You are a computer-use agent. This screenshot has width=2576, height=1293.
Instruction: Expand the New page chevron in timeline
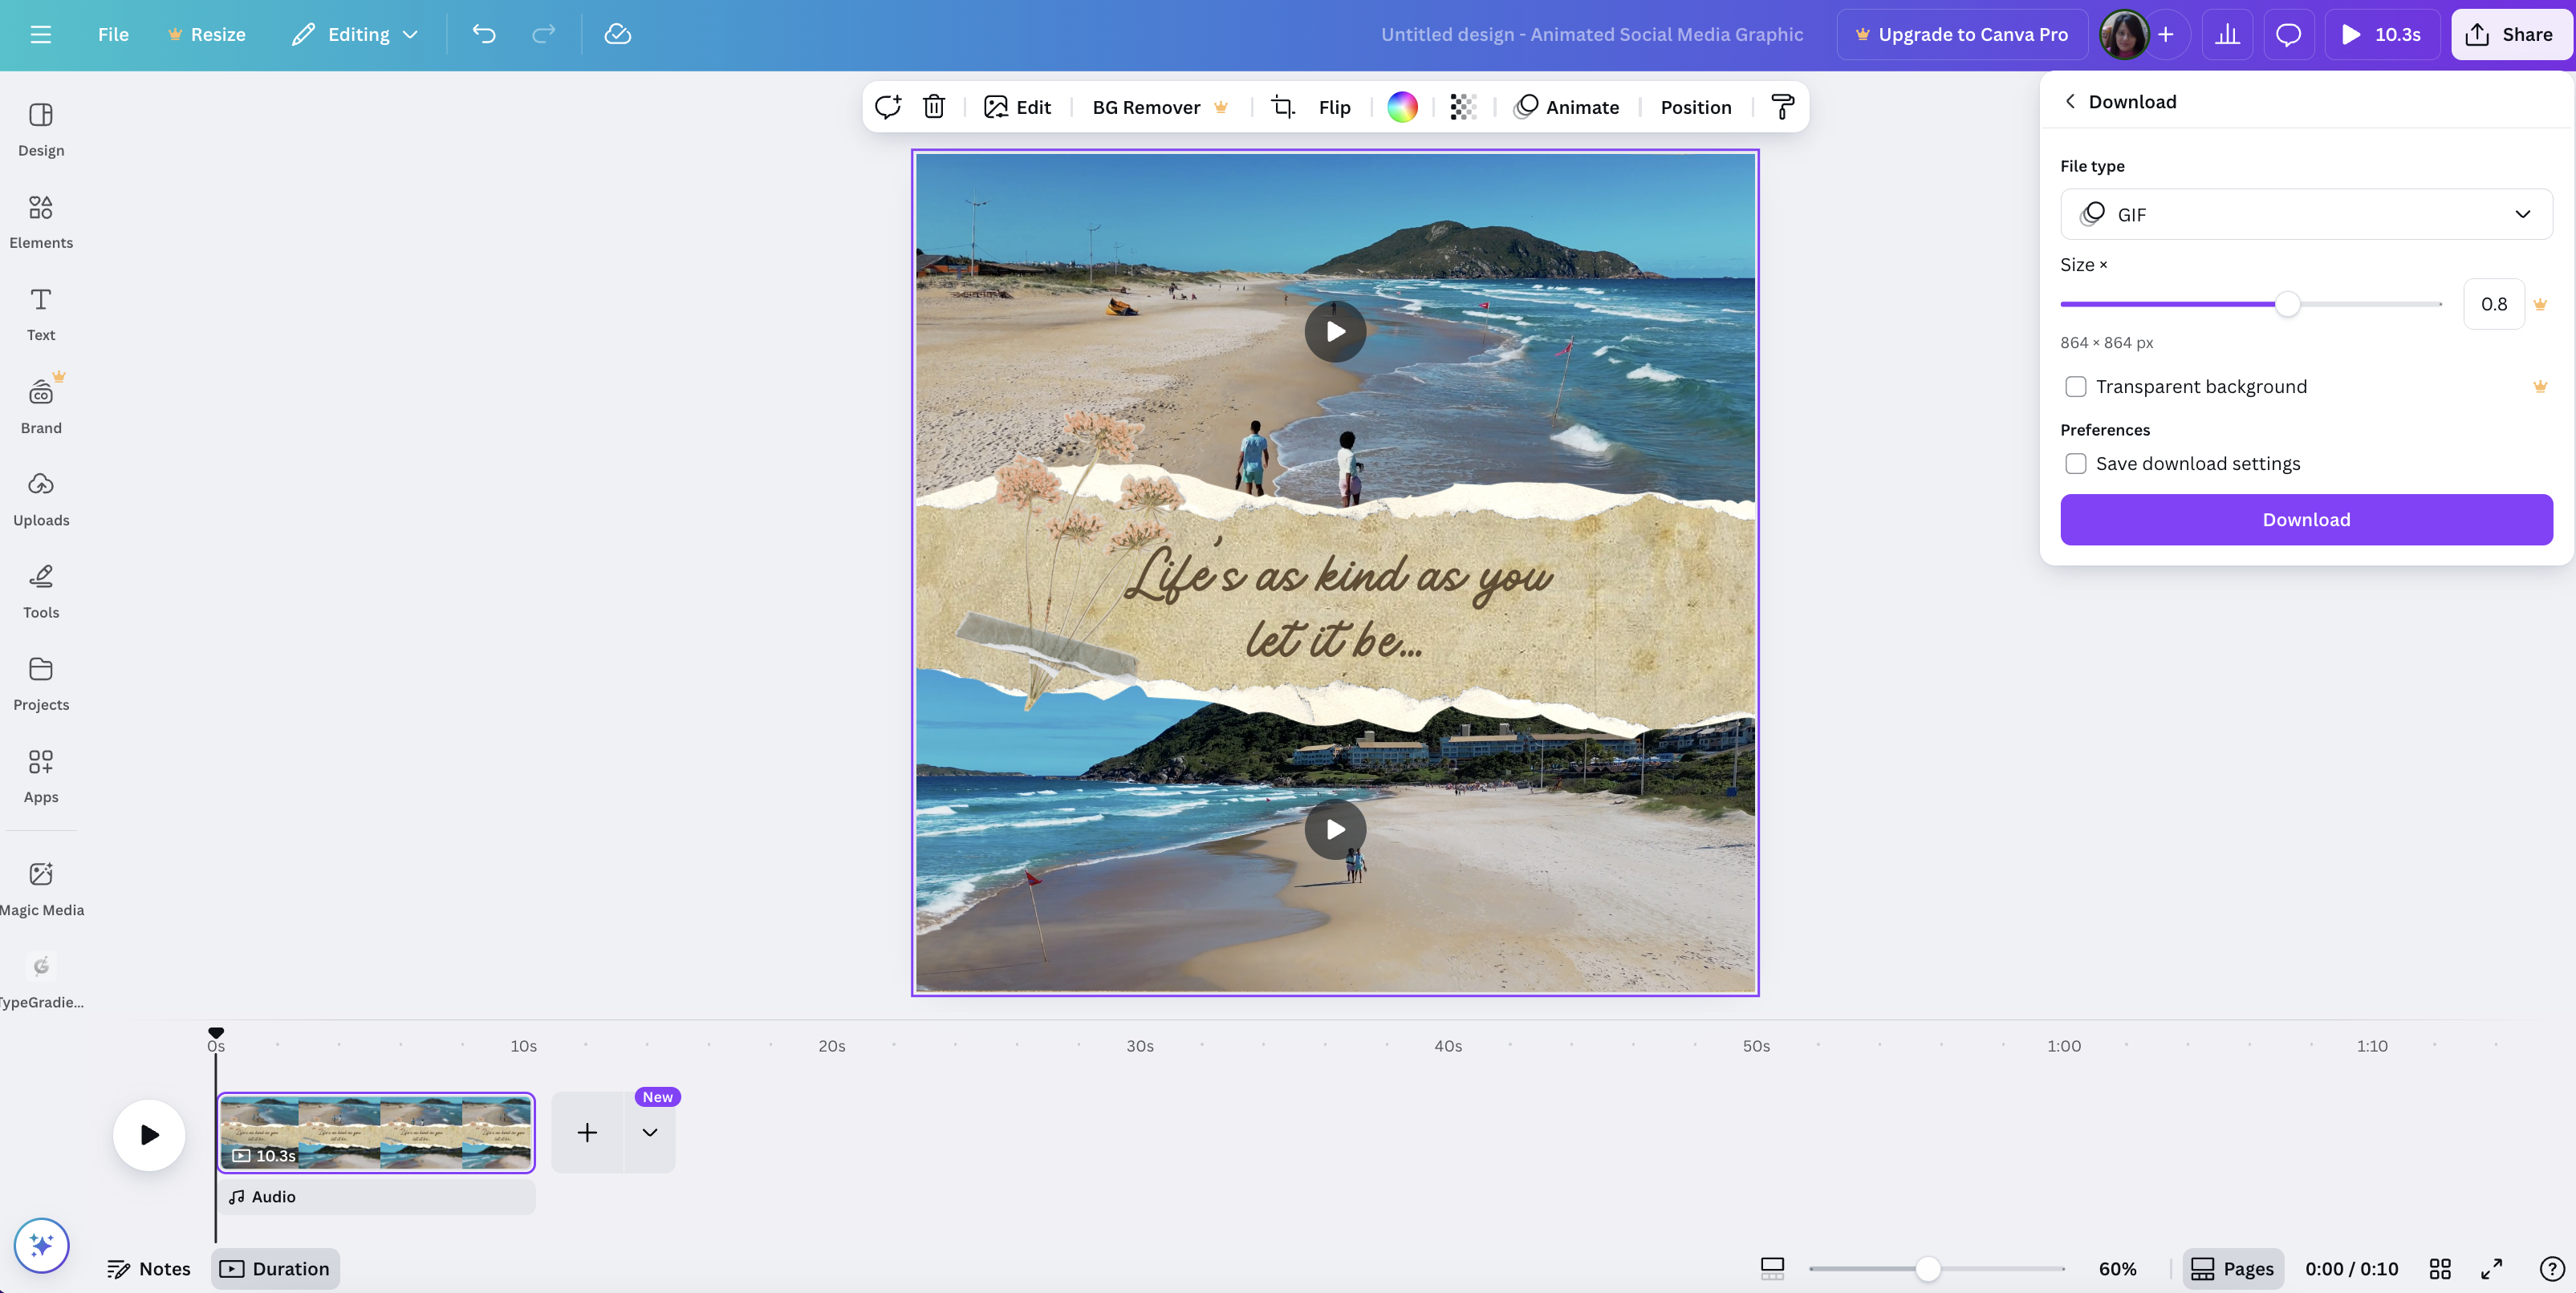click(x=649, y=1131)
